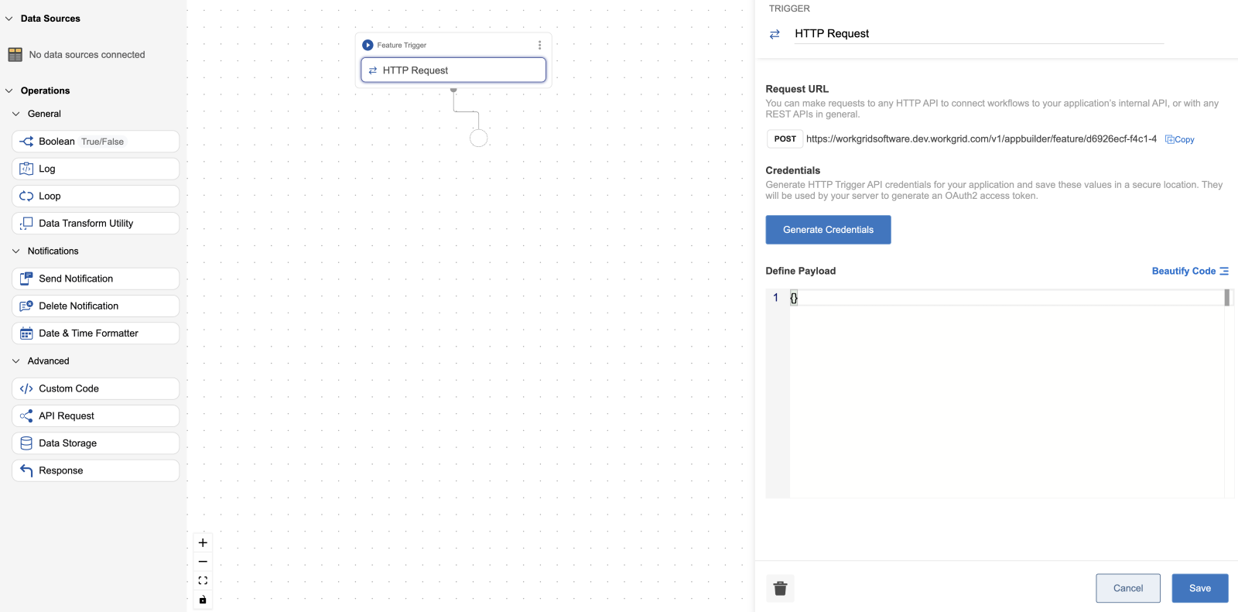
Task: Click the API Request icon
Action: coord(26,415)
